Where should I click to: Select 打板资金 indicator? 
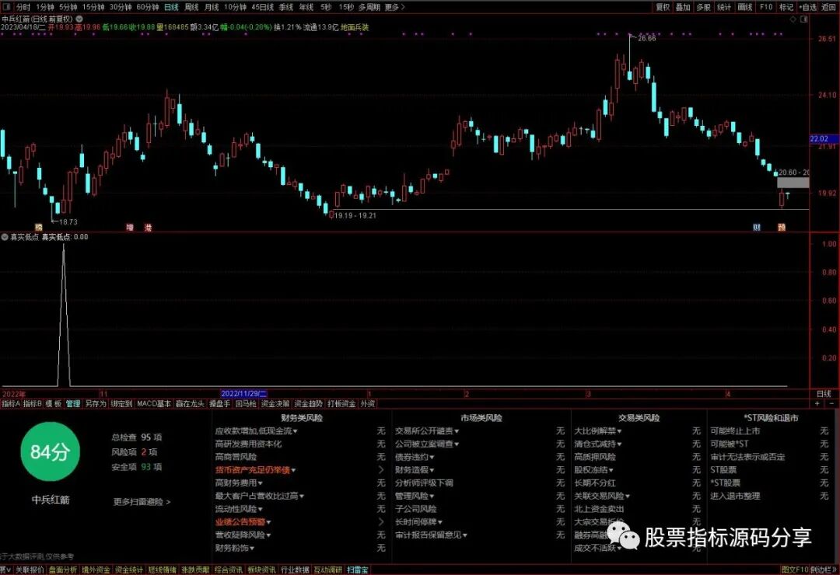(x=341, y=404)
